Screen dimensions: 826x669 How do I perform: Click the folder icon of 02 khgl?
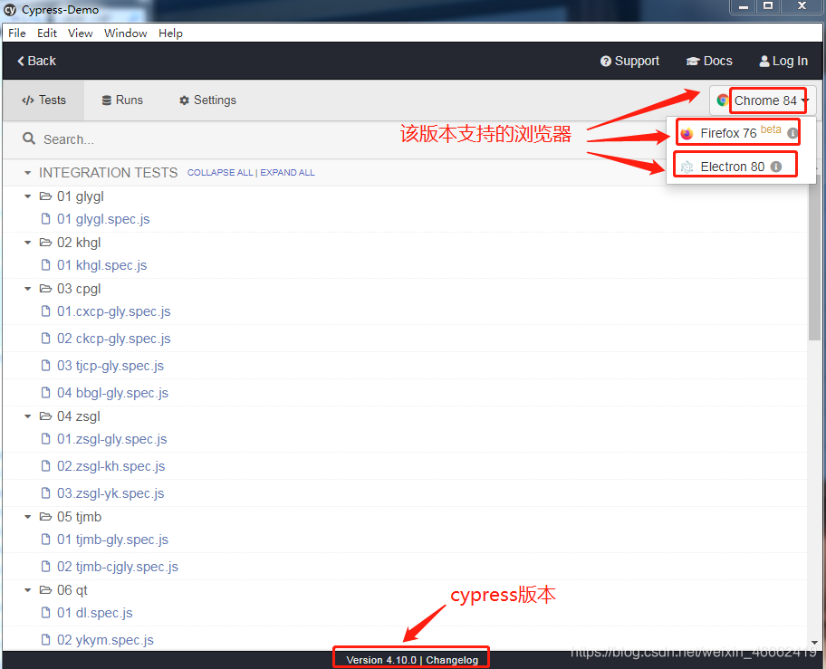(46, 242)
